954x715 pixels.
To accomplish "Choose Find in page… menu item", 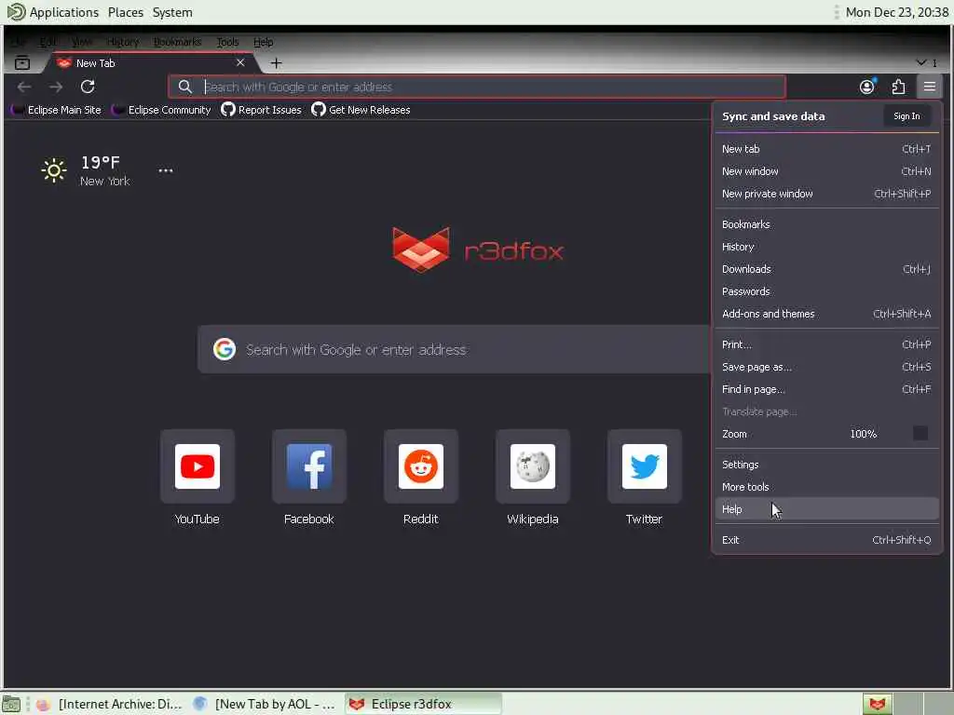I will click(x=826, y=390).
